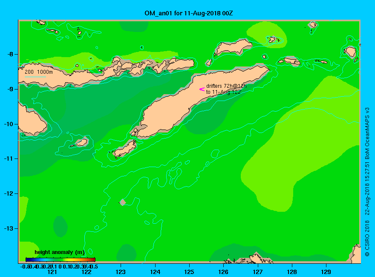The width and height of the screenshot is (375, 277).
Task: Click longitude axis label 121
Action: 52,272
